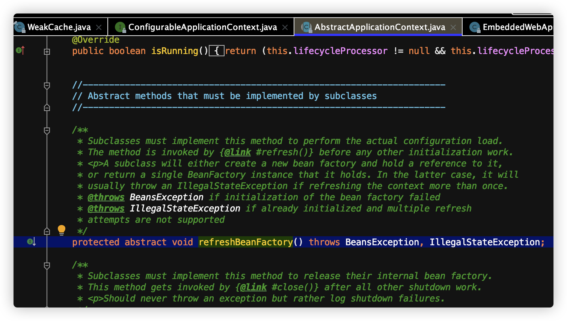Expand the folded isRunning method in the gutter
567x321 pixels.
coord(47,51)
